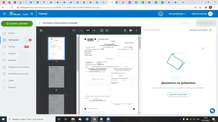Open the circled download icon in header
Viewport: 218px width, 122px height.
[161, 14]
